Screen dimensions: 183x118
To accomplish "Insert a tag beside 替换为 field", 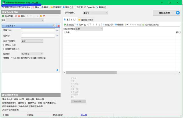I will (x=57, y=36).
